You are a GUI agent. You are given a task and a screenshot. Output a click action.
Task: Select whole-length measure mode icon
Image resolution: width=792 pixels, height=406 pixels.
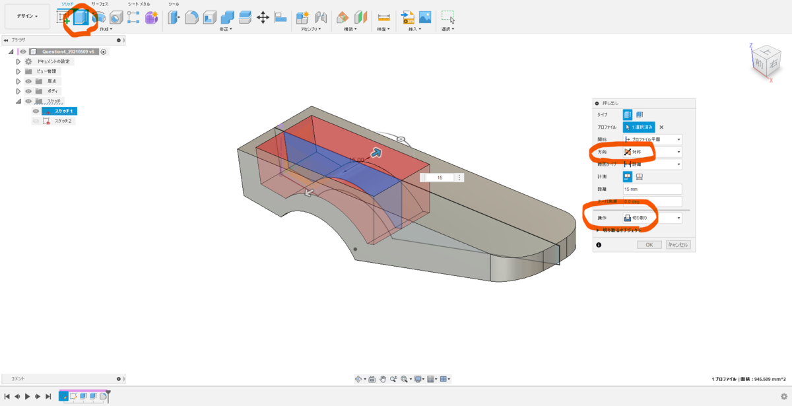(640, 176)
